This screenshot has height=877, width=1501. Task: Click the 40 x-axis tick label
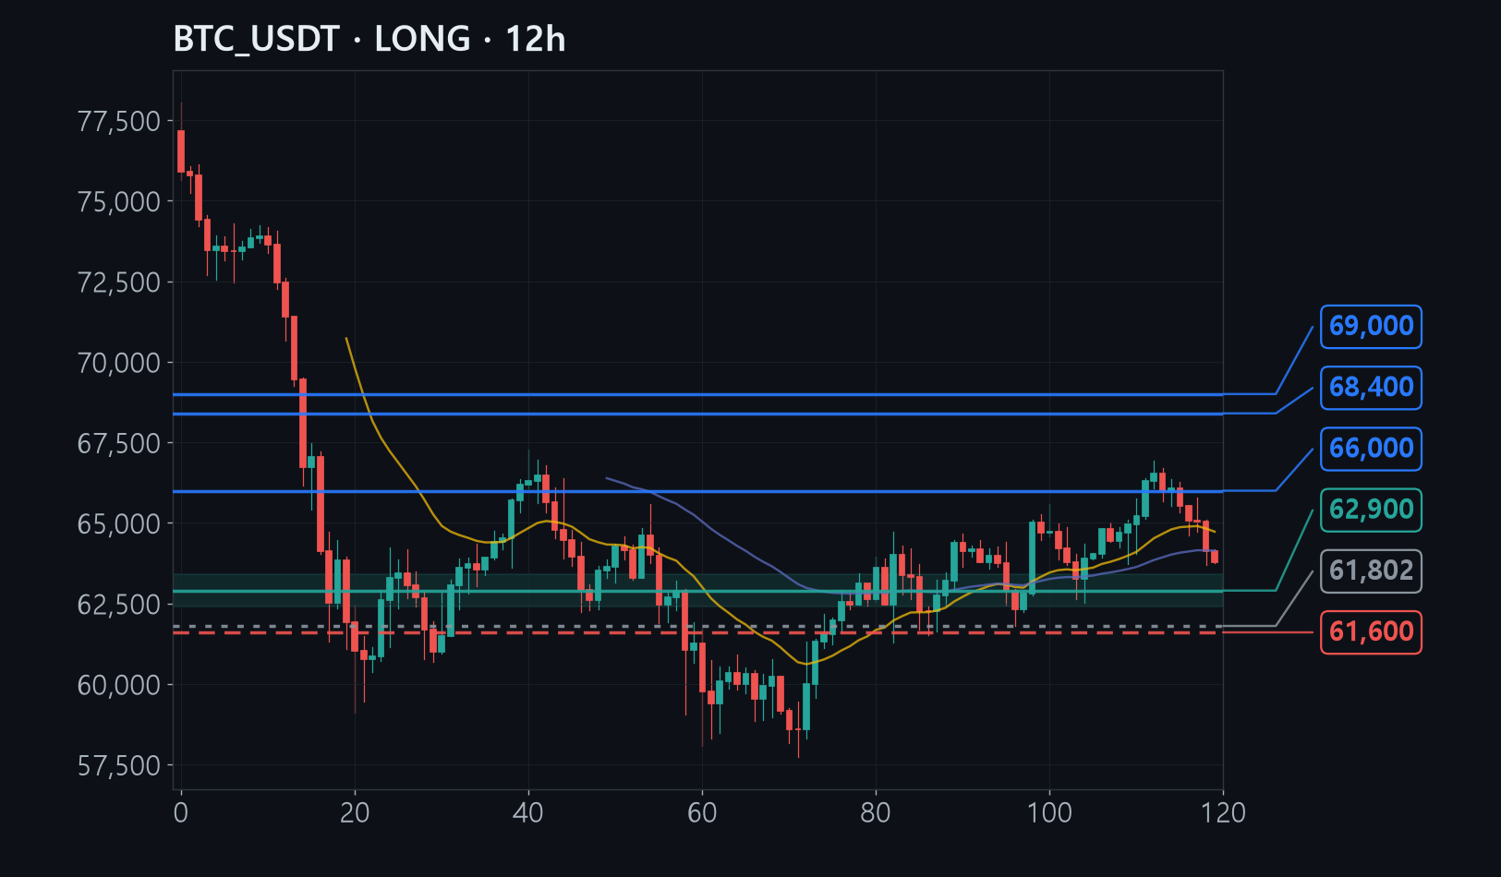pos(528,813)
